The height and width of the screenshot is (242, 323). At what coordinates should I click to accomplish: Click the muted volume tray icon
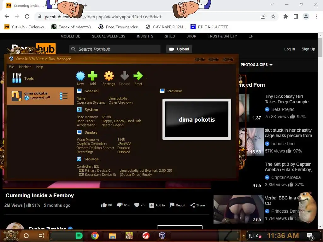point(259,236)
